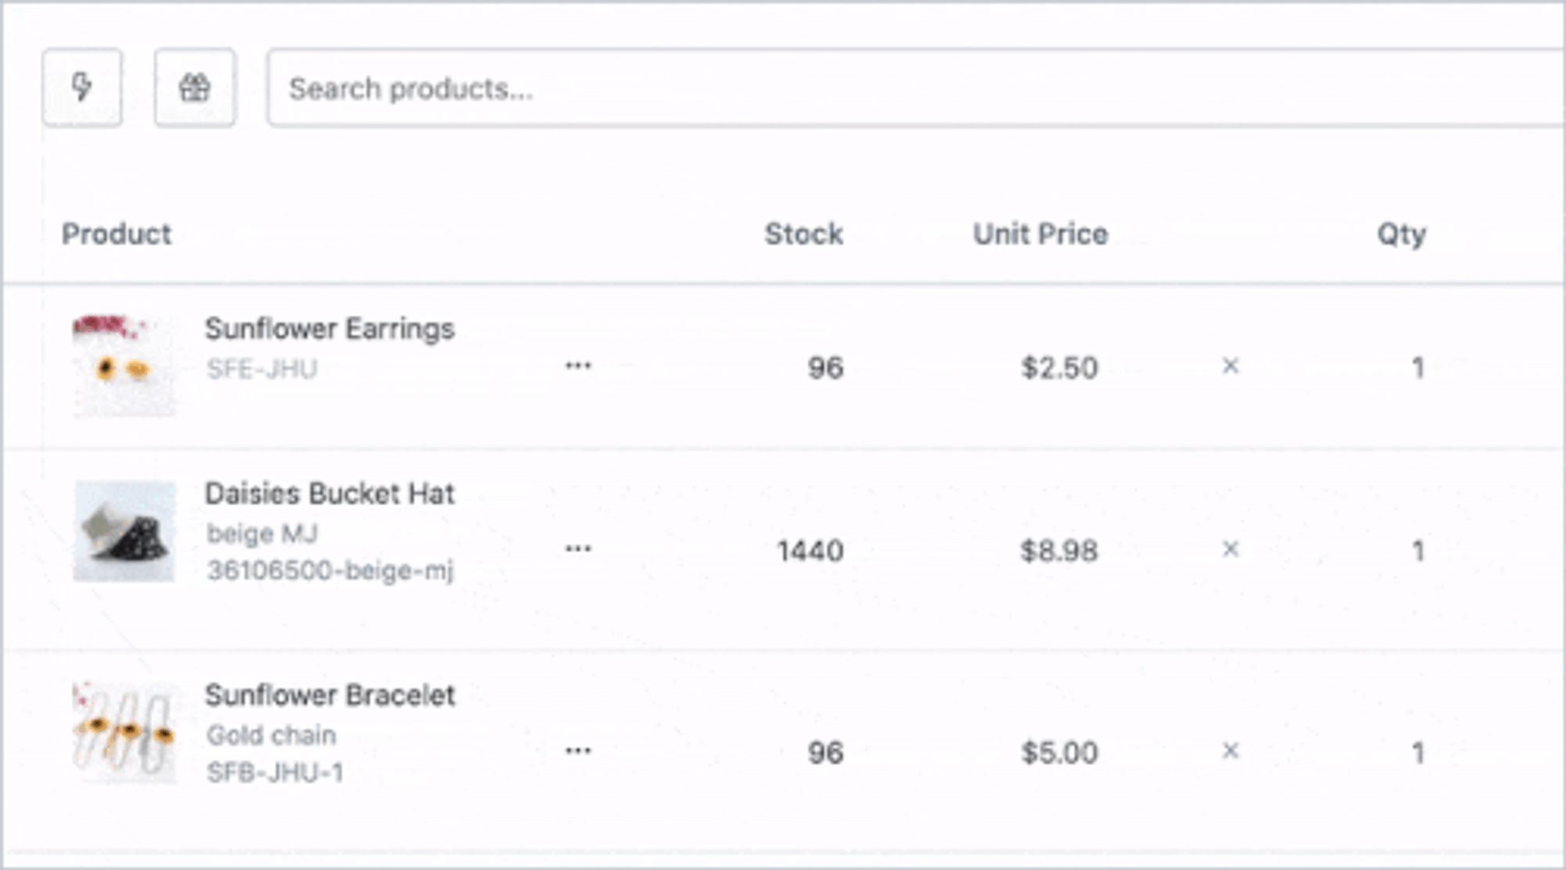Open the Sunflower Bracelet product name
Image resolution: width=1566 pixels, height=870 pixels.
coord(330,696)
